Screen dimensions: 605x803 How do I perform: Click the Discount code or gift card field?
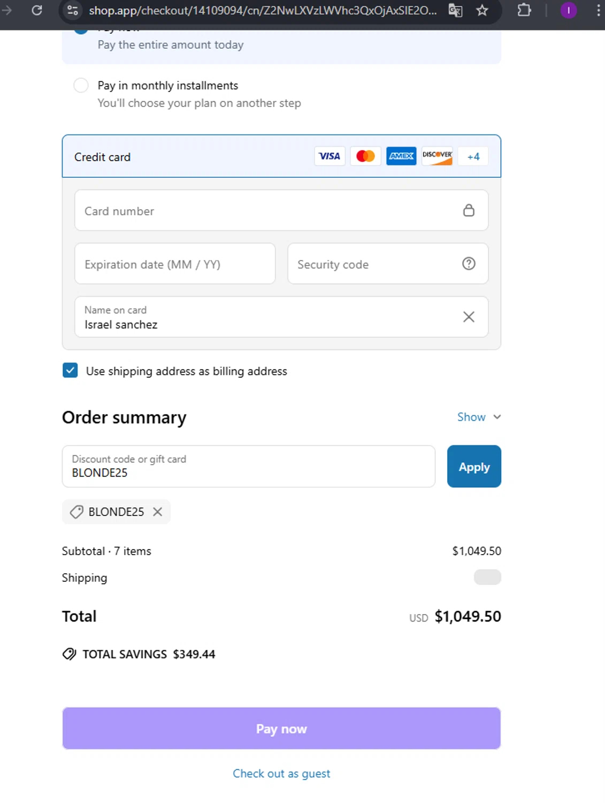coord(248,466)
